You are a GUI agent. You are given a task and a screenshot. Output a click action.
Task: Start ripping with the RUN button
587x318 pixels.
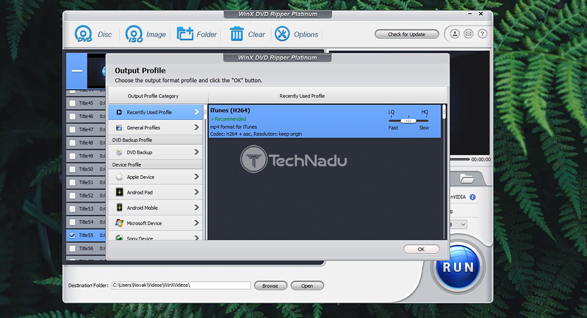457,267
